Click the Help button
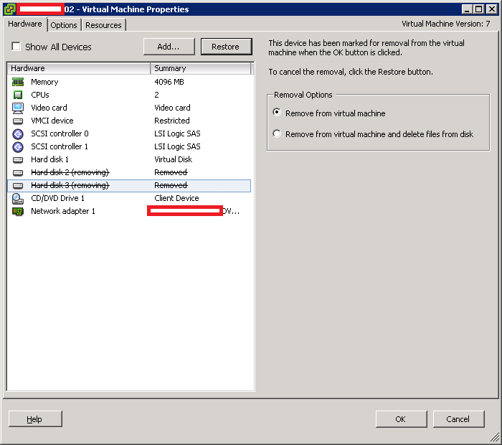This screenshot has height=445, width=502. coord(35,419)
